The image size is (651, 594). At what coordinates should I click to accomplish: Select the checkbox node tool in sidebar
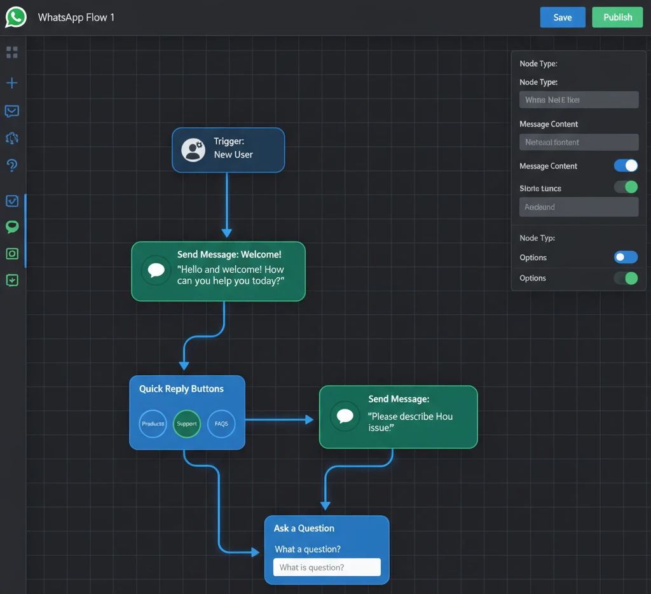point(11,200)
